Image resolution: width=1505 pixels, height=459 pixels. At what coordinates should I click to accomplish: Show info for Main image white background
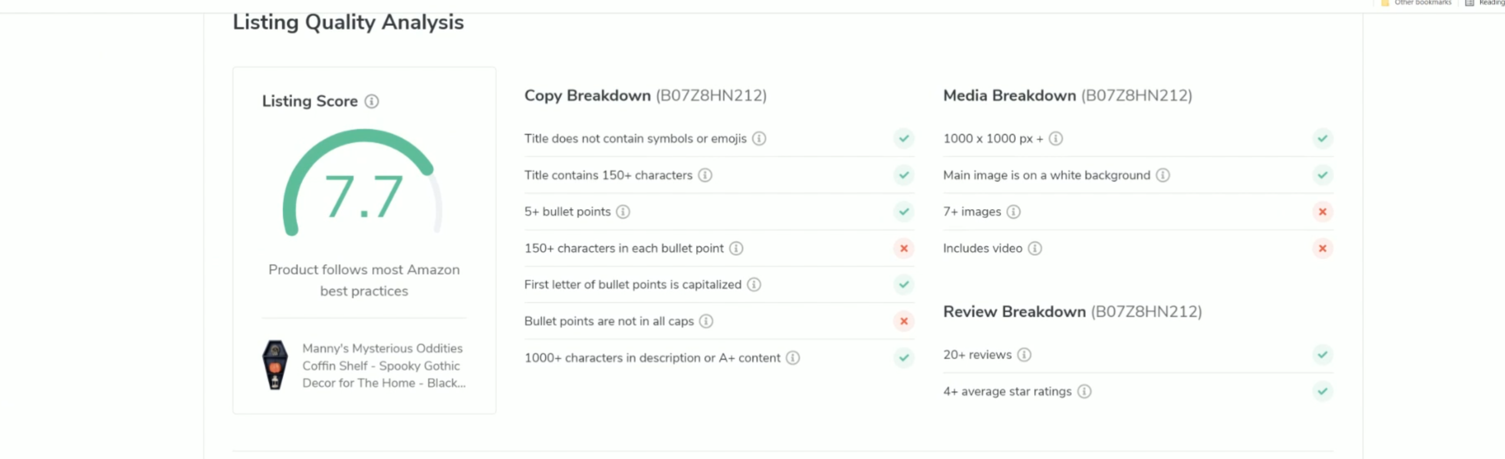tap(1163, 175)
